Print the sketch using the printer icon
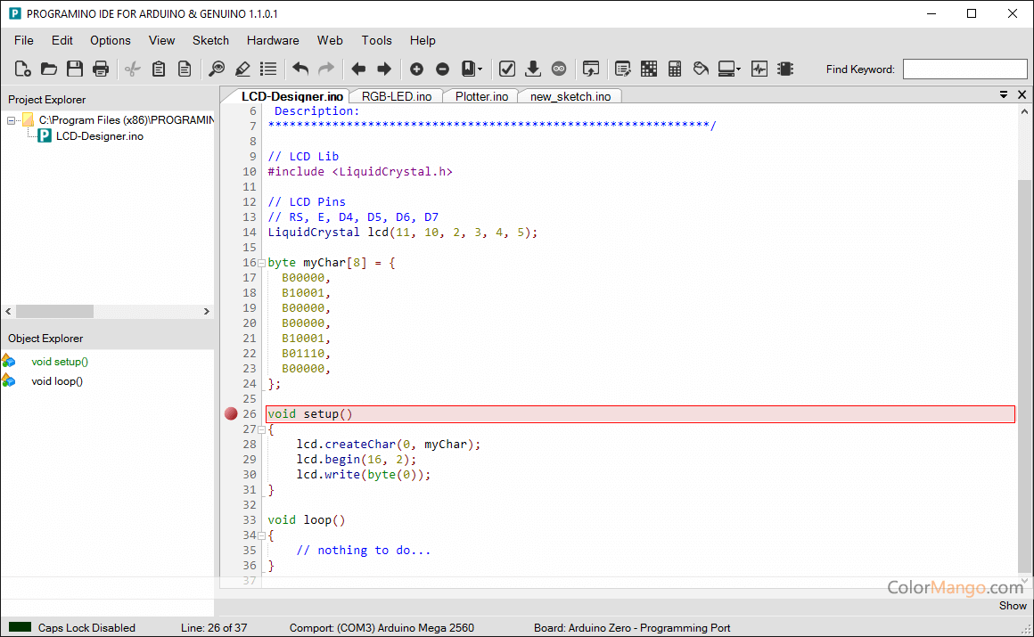Screen dimensions: 1034x637 pyautogui.click(x=100, y=69)
